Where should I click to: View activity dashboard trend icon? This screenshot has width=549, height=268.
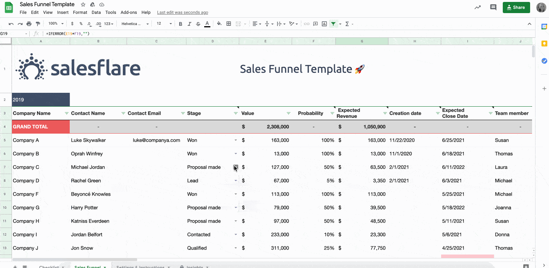point(478,7)
